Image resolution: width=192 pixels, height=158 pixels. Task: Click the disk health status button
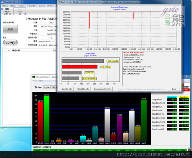pos(10,29)
